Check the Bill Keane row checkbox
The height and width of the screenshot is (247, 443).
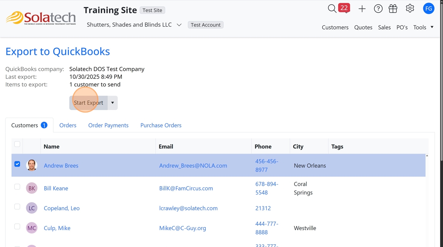[x=17, y=187]
